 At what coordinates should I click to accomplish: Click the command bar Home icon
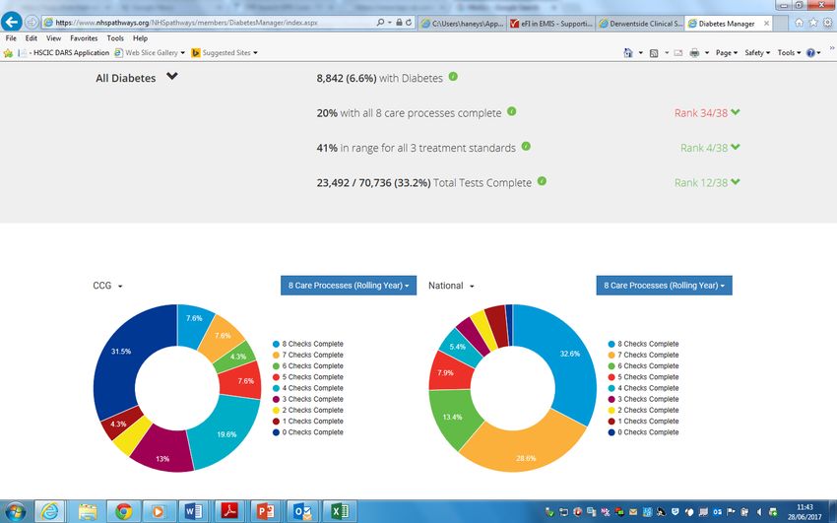[x=628, y=53]
